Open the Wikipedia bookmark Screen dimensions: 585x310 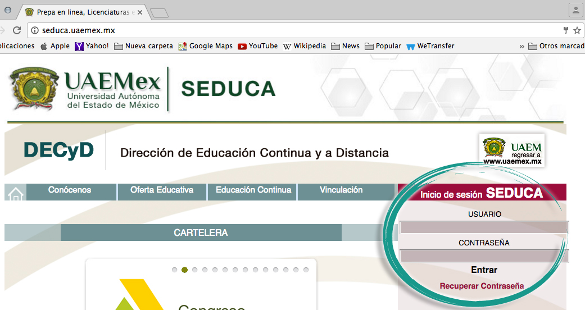(x=305, y=46)
